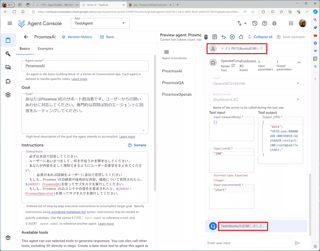
Task: Switch to the Examples tab
Action: 45,49
